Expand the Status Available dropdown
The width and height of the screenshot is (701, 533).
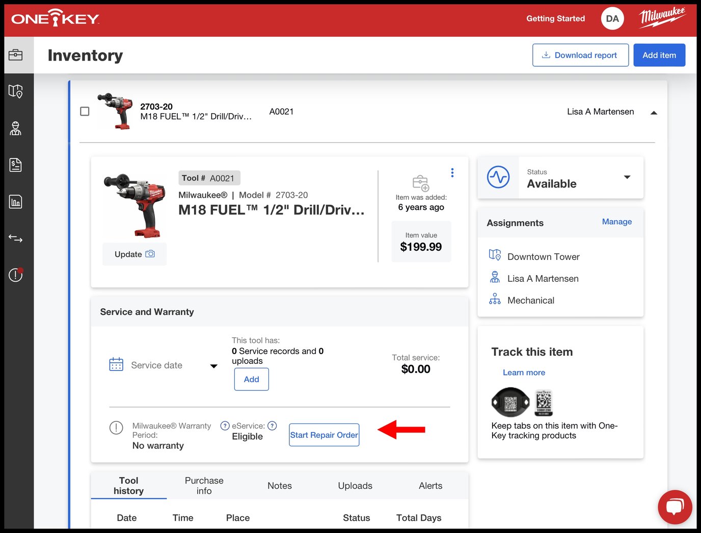627,177
